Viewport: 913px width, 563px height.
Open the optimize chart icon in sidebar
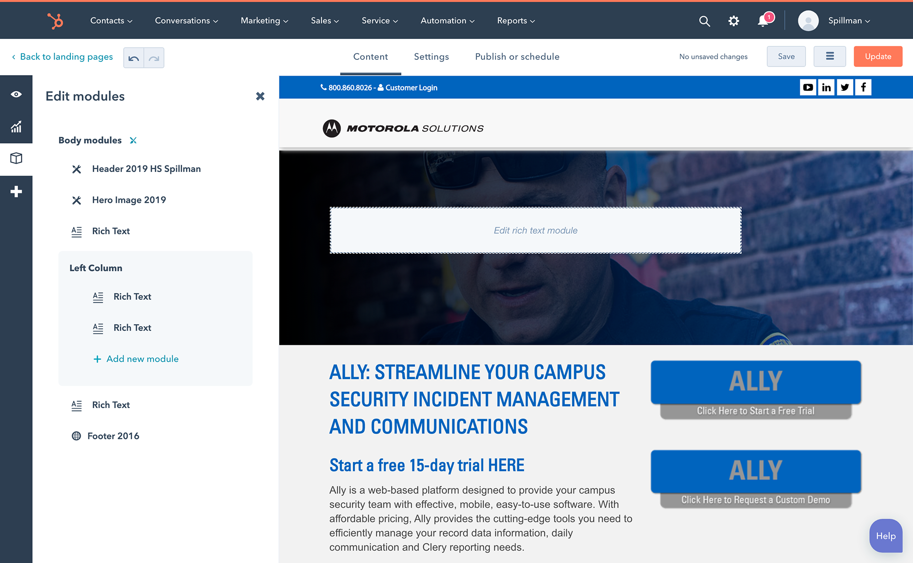[16, 126]
